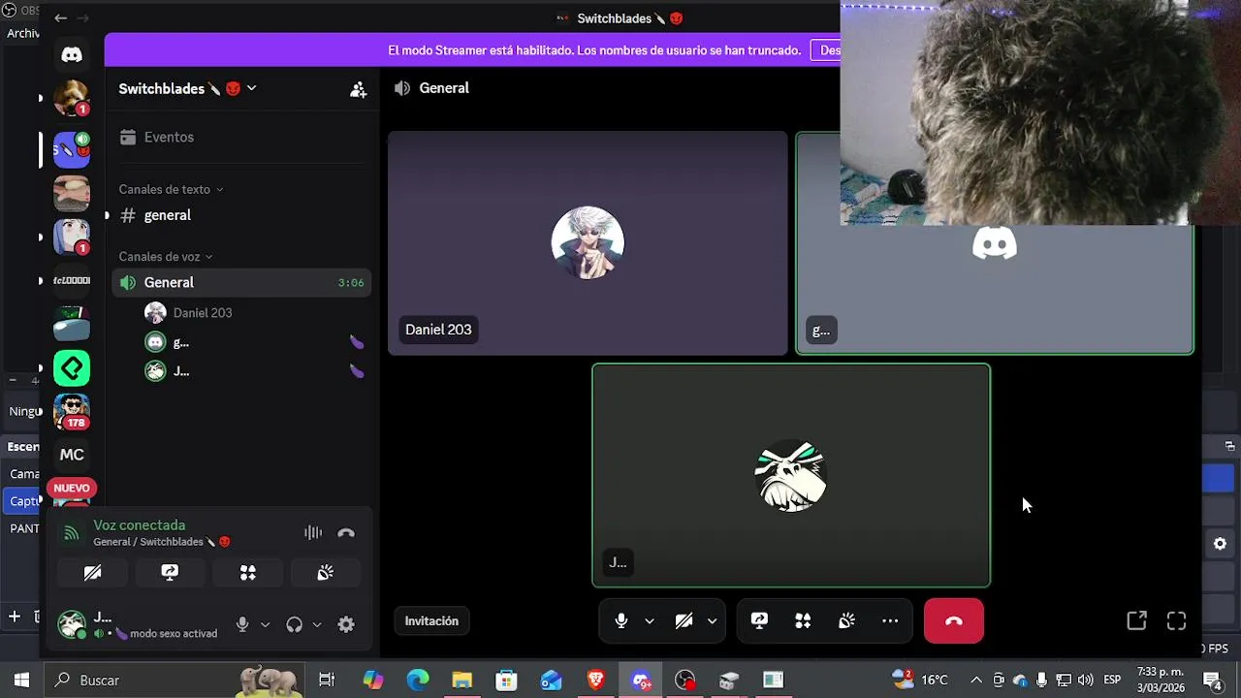1241x698 pixels.
Task: Select user Daniel 203 in voice channel list
Action: (x=254, y=313)
